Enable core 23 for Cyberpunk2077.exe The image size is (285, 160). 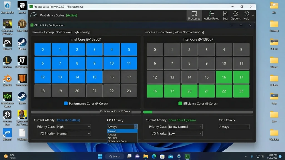[x=129, y=91]
